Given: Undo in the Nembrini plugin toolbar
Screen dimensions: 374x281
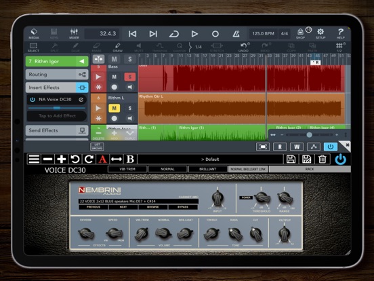Looking at the screenshot, I should [x=75, y=159].
